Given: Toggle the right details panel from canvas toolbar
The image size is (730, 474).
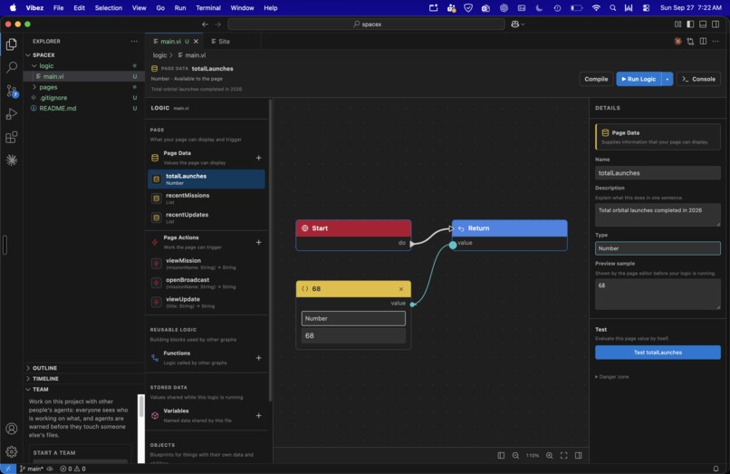Looking at the screenshot, I should coord(578,455).
